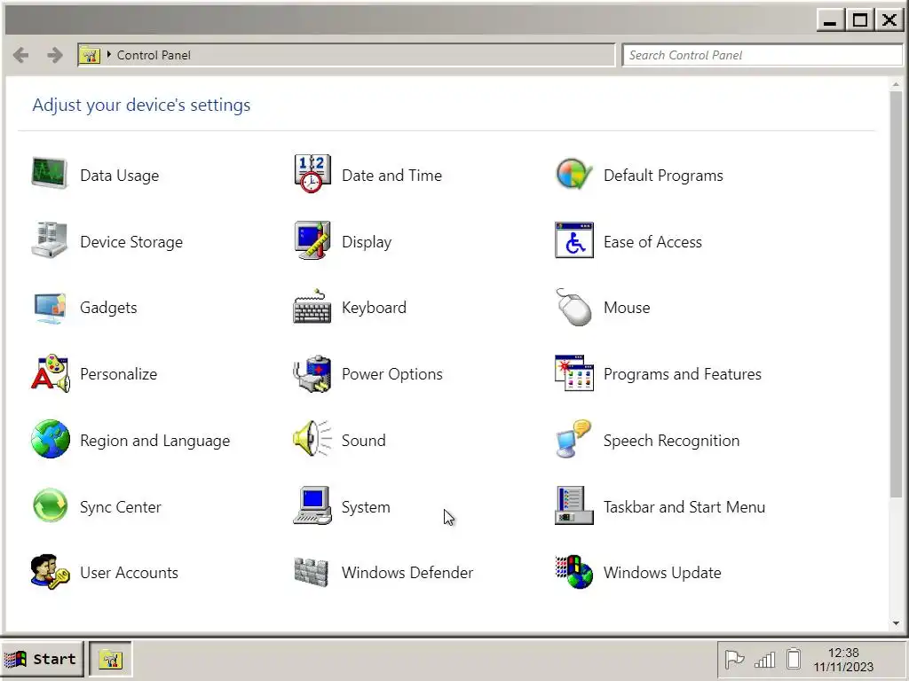
Task: Click the Gadgets label
Action: click(x=108, y=308)
